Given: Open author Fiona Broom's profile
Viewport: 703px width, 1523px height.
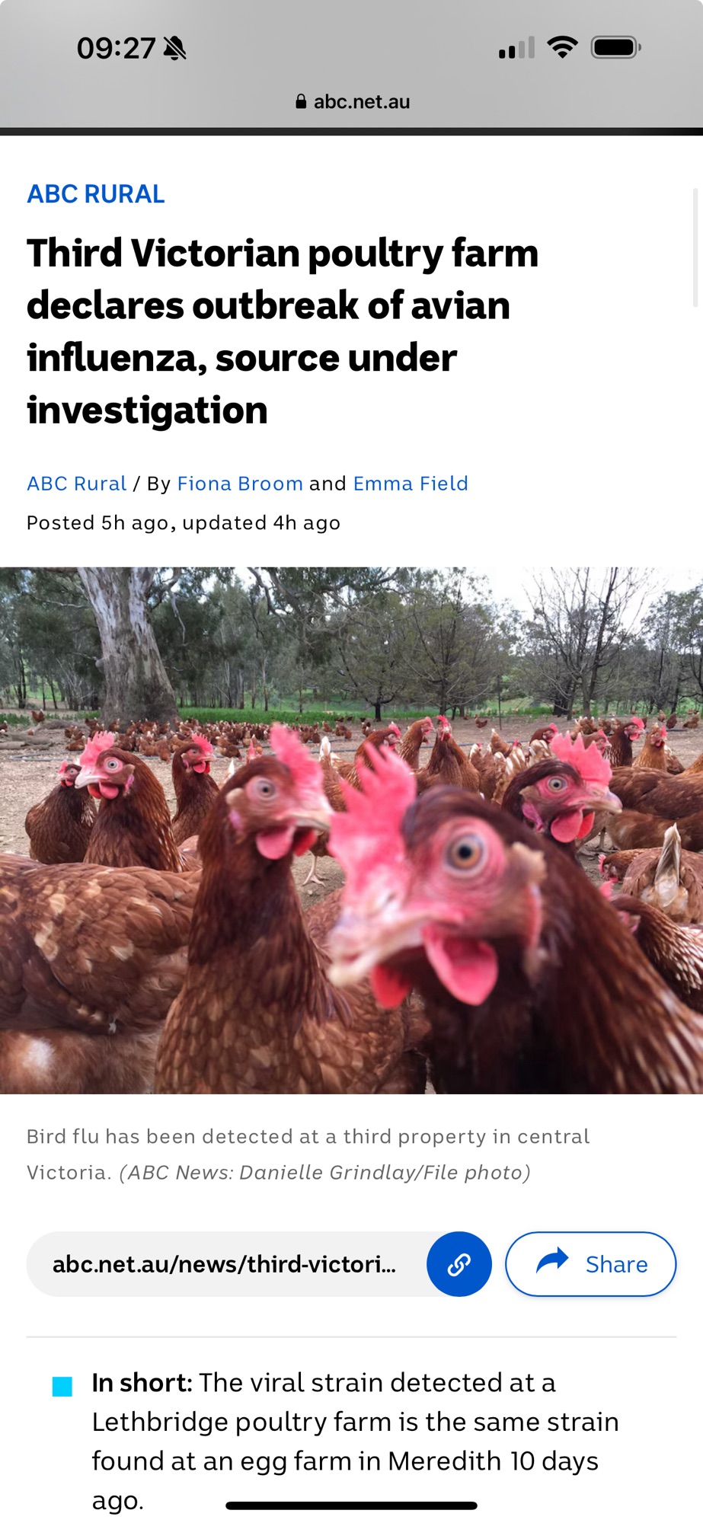Looking at the screenshot, I should point(240,484).
